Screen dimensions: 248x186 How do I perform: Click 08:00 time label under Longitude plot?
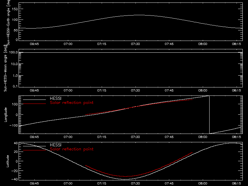pyautogui.click(x=203, y=137)
